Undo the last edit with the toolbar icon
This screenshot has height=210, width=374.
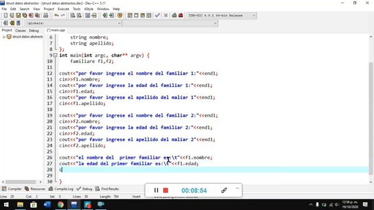click(x=57, y=16)
